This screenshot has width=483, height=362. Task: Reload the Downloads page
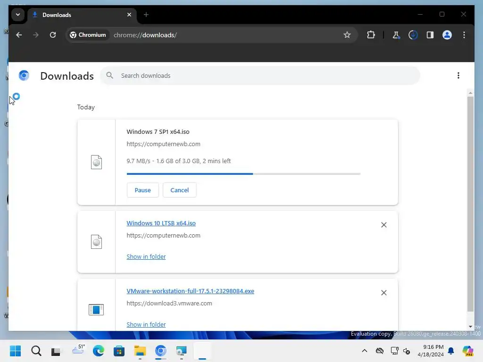tap(53, 35)
